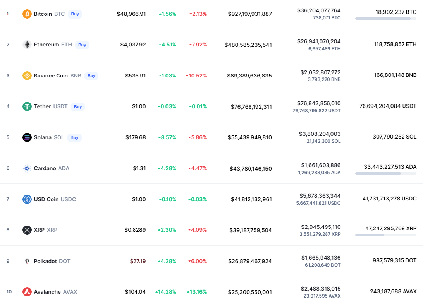This screenshot has width=423, height=303.
Task: Click Avalanche 24h change 14.28%
Action: pos(166,292)
